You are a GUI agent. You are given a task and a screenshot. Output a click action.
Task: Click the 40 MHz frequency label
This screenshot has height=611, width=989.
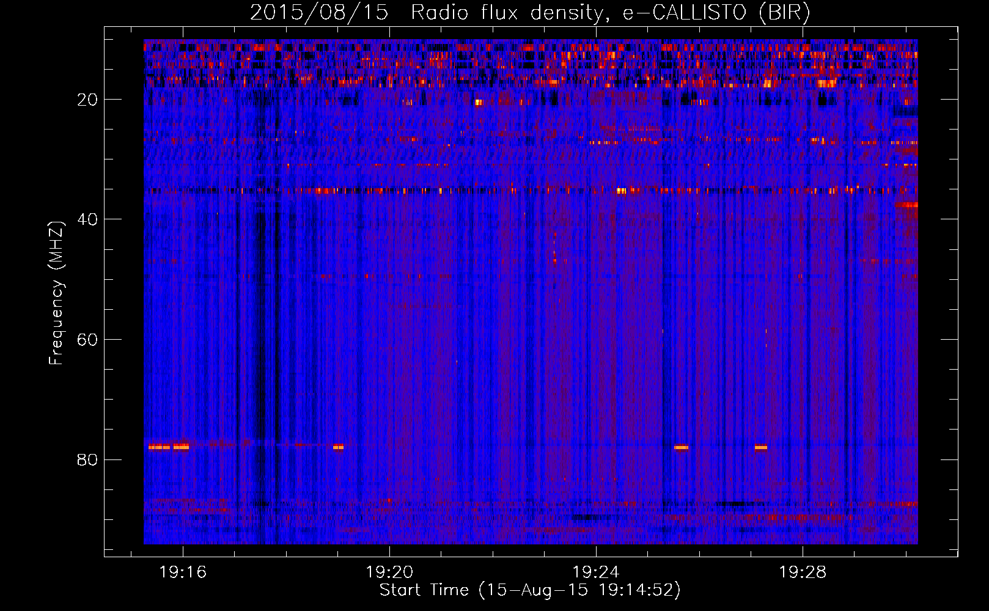coord(87,219)
